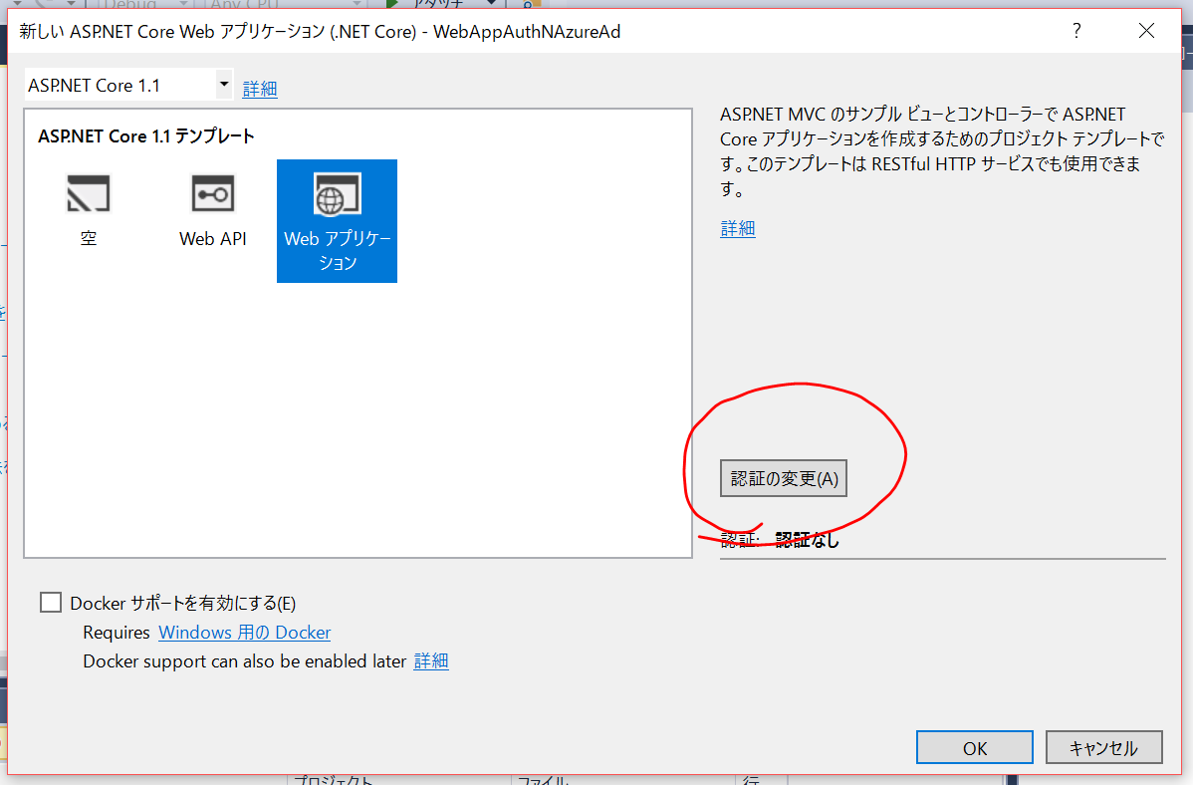
Task: Click the key icon on the Web API tile
Action: click(212, 193)
